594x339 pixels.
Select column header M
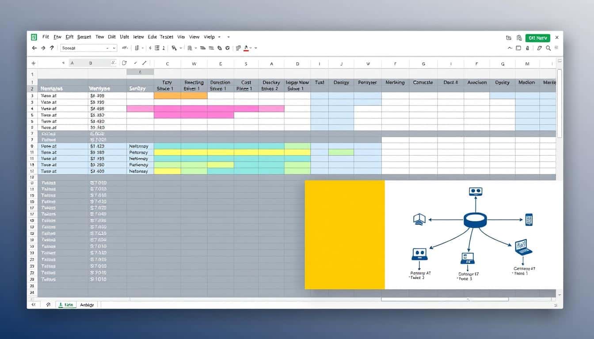coord(527,64)
